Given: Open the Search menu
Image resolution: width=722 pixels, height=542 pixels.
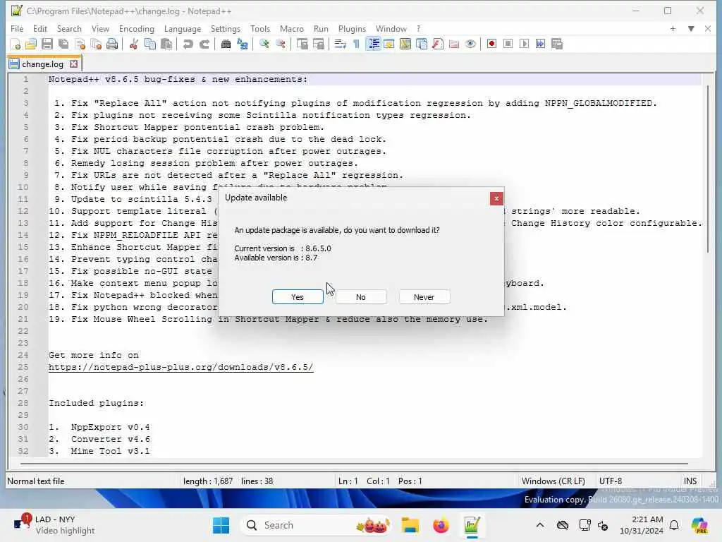Looking at the screenshot, I should click(69, 28).
